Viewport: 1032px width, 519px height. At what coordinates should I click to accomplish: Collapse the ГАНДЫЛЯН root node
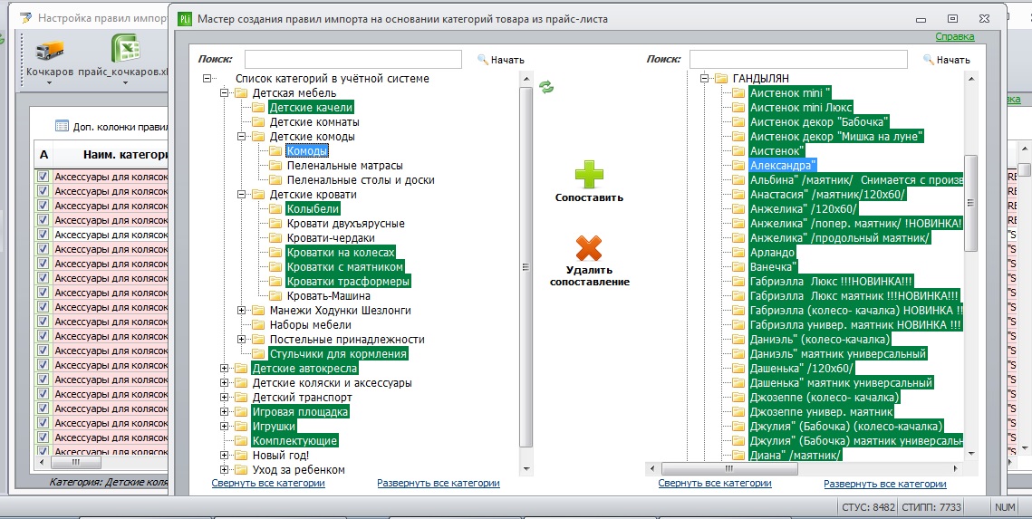point(704,78)
